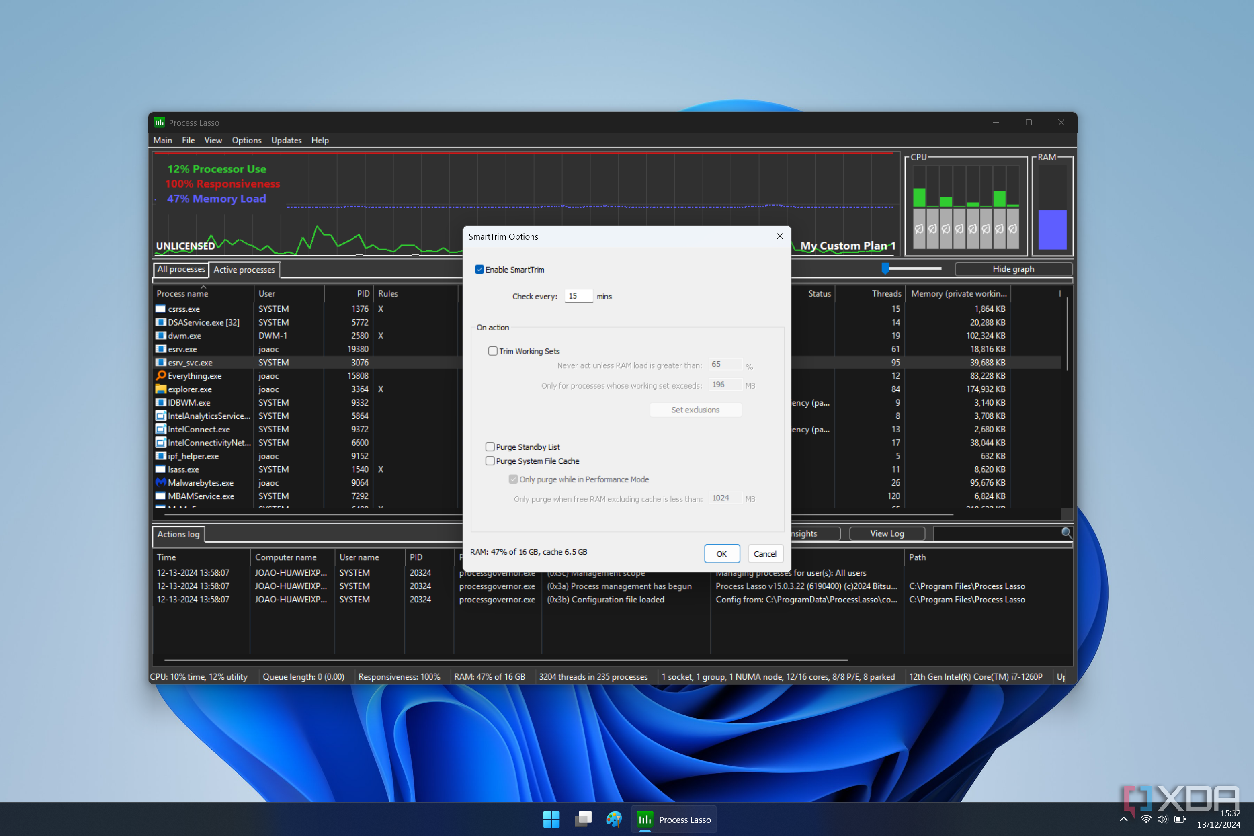Image resolution: width=1254 pixels, height=836 pixels.
Task: Close the SmartTrim Options dialog
Action: (x=779, y=236)
